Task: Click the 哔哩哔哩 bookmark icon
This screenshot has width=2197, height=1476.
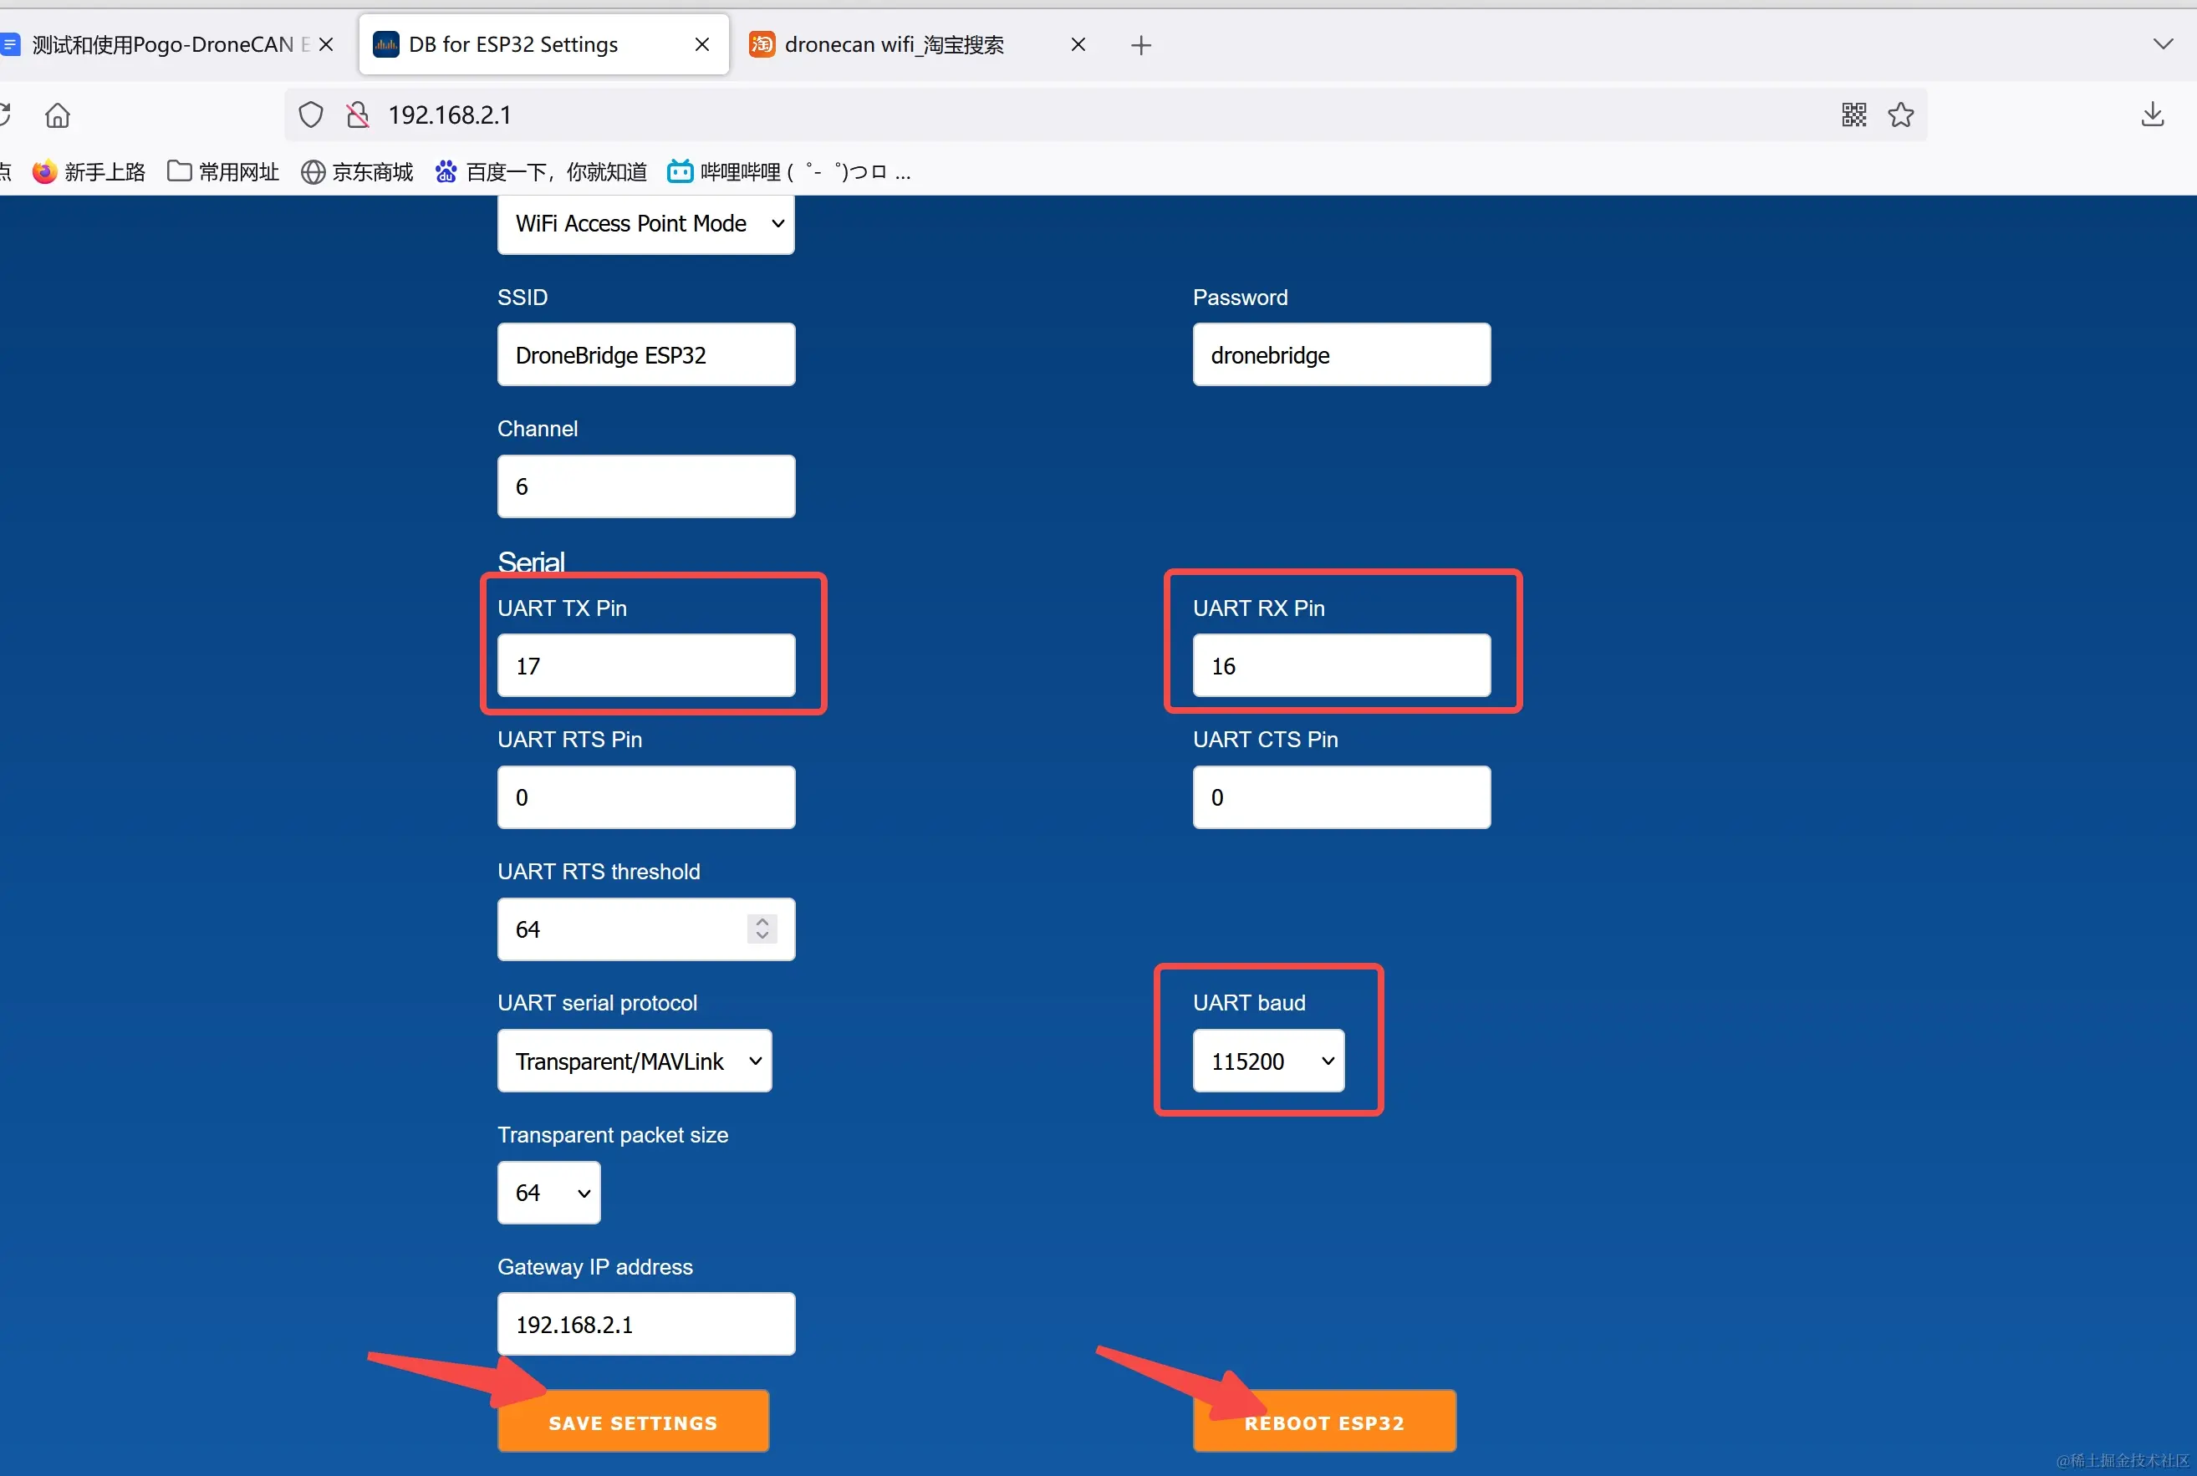Action: [680, 171]
